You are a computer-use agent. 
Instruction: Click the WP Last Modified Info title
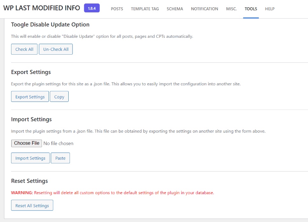[42, 8]
